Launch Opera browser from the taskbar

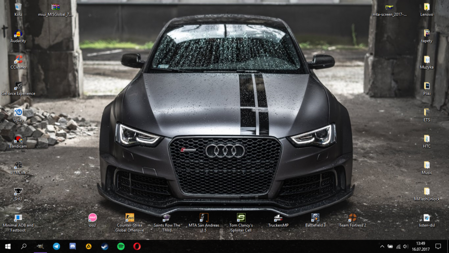137,246
